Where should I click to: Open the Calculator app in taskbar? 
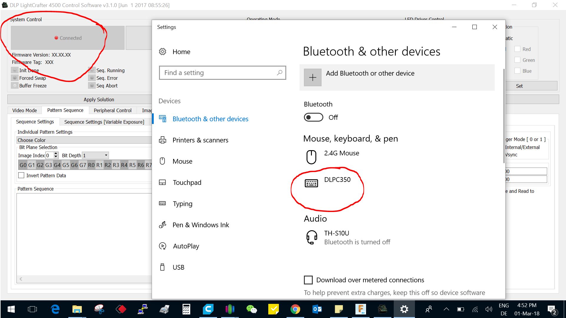click(186, 309)
